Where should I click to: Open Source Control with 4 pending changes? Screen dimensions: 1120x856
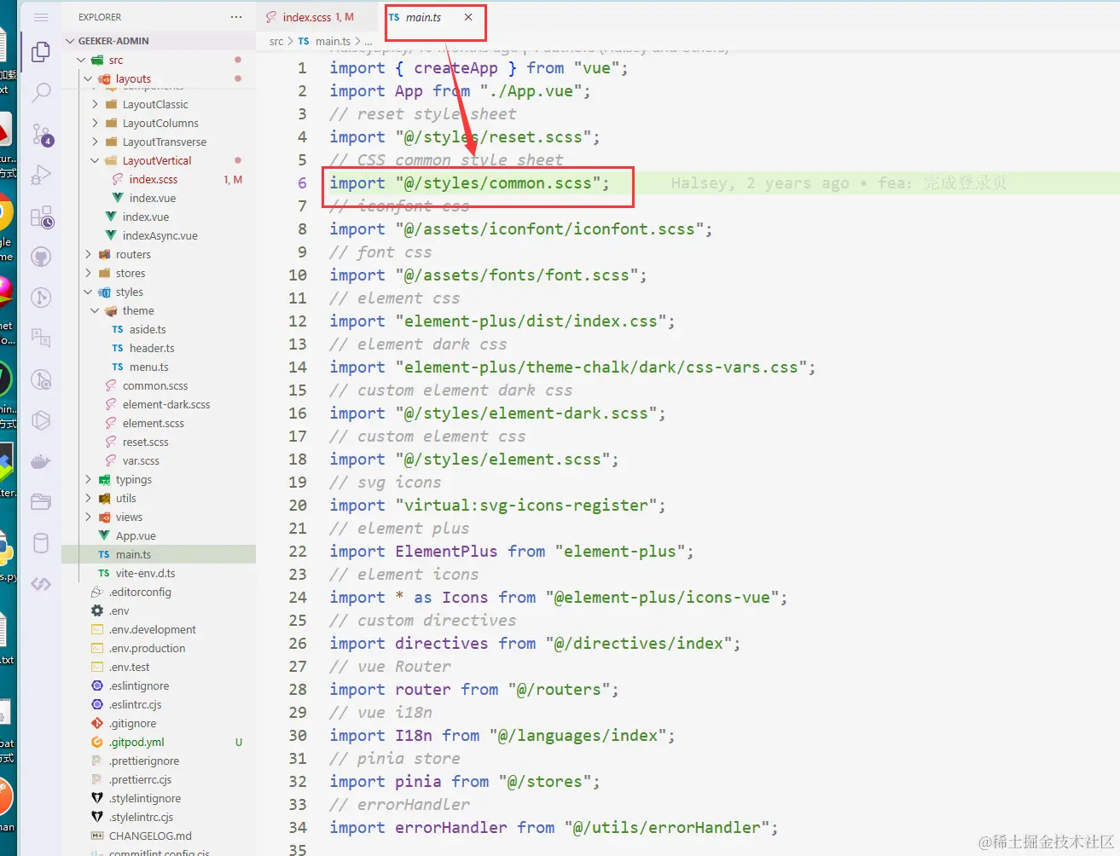(x=42, y=134)
